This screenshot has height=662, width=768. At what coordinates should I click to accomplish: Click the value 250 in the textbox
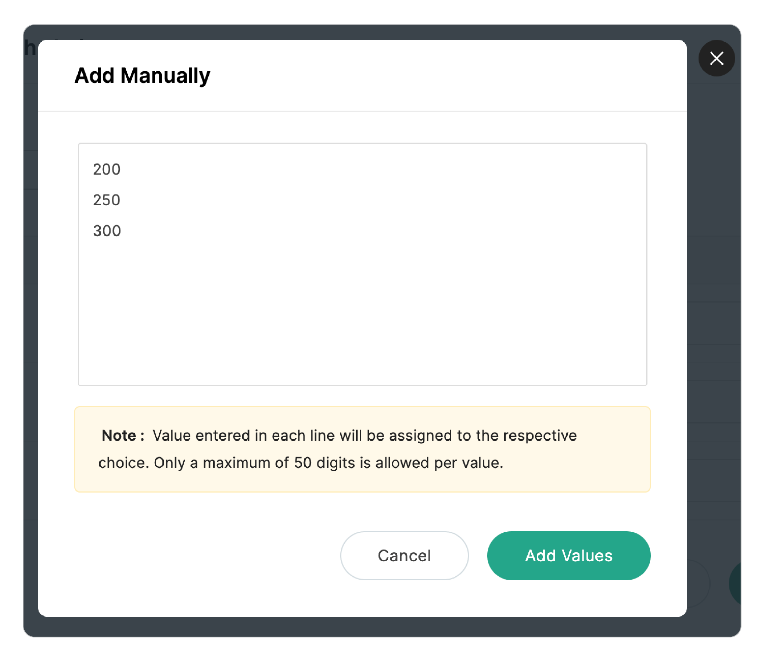(106, 200)
